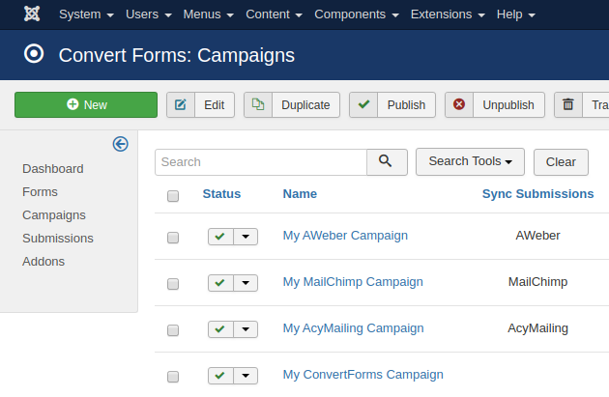Check the box for My AcyMailing Campaign
609x397 pixels.
[173, 330]
